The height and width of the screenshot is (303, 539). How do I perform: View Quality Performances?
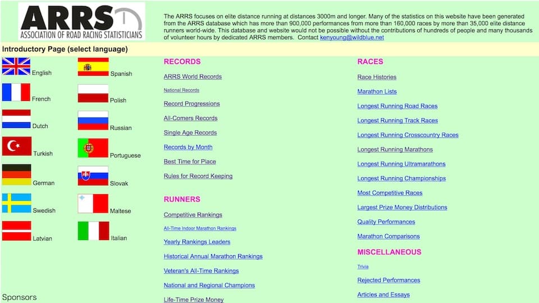click(386, 222)
